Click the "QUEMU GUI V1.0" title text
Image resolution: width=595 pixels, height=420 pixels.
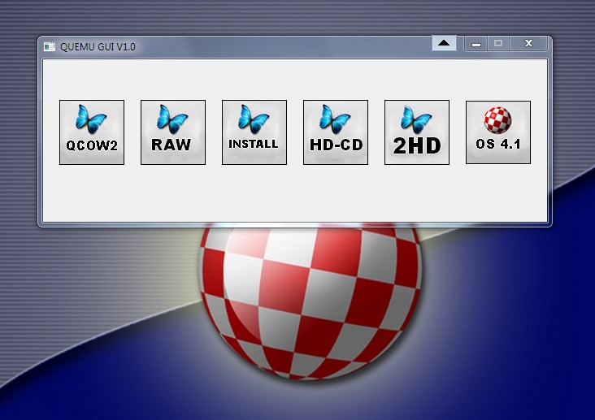tap(98, 47)
